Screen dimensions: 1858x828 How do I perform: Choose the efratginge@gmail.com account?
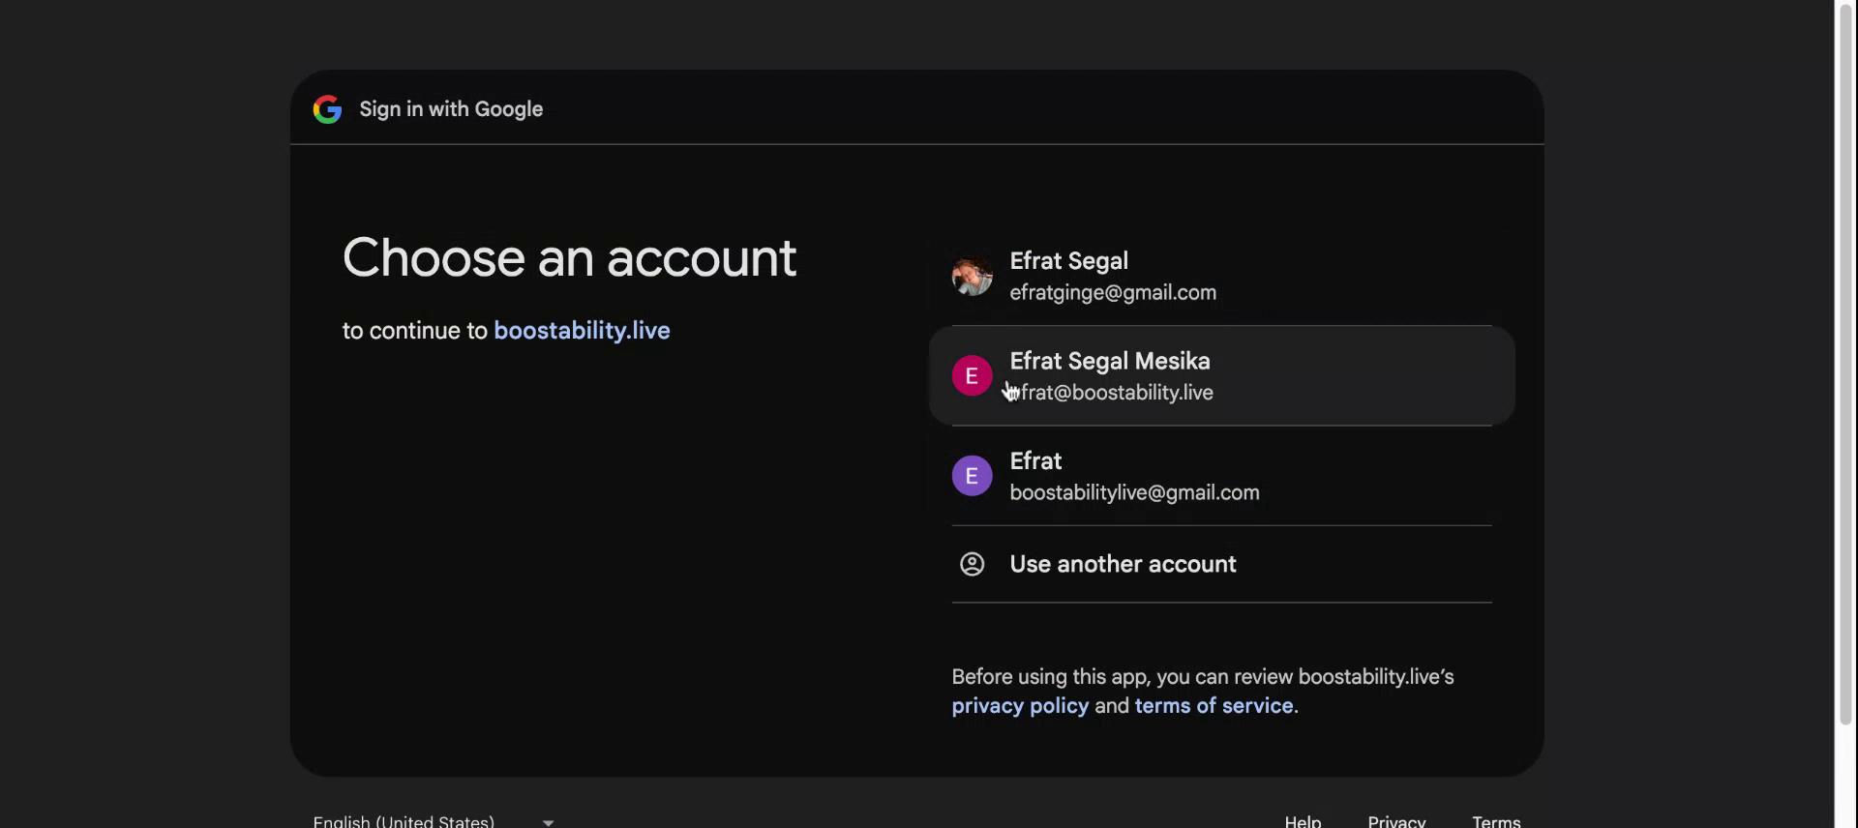(1221, 277)
